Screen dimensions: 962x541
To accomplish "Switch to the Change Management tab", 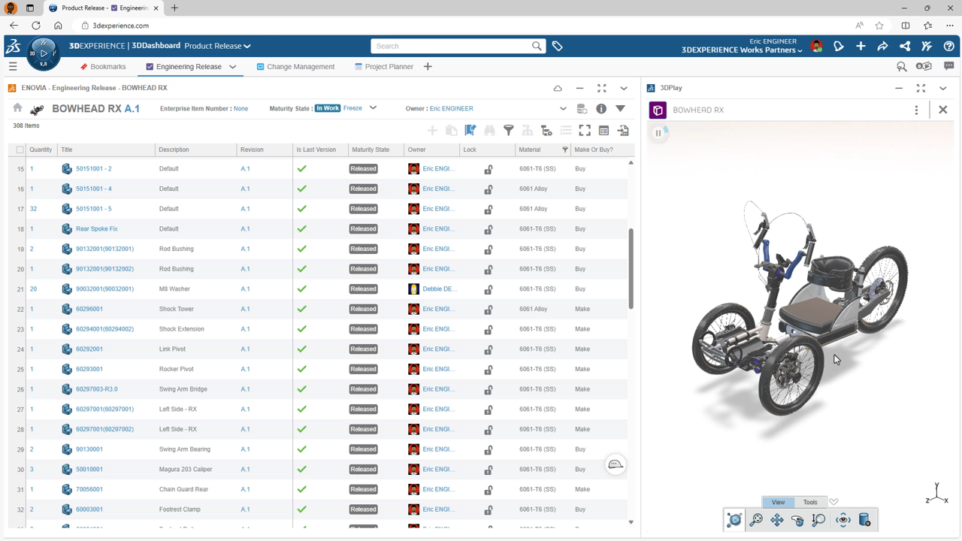I will tap(295, 67).
